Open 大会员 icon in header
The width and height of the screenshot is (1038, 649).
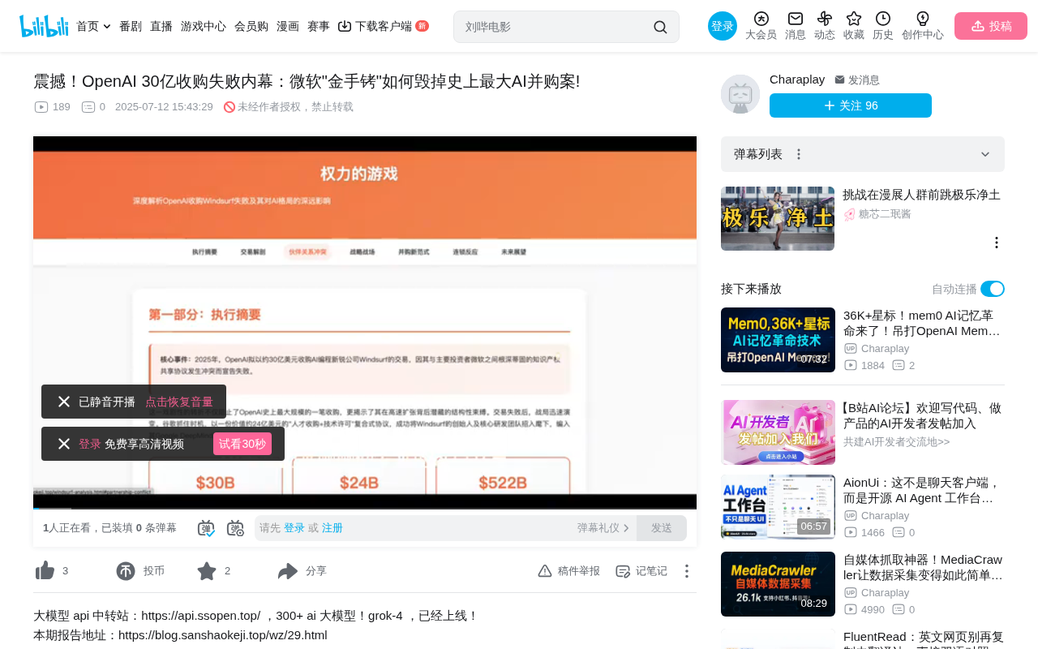click(x=761, y=19)
